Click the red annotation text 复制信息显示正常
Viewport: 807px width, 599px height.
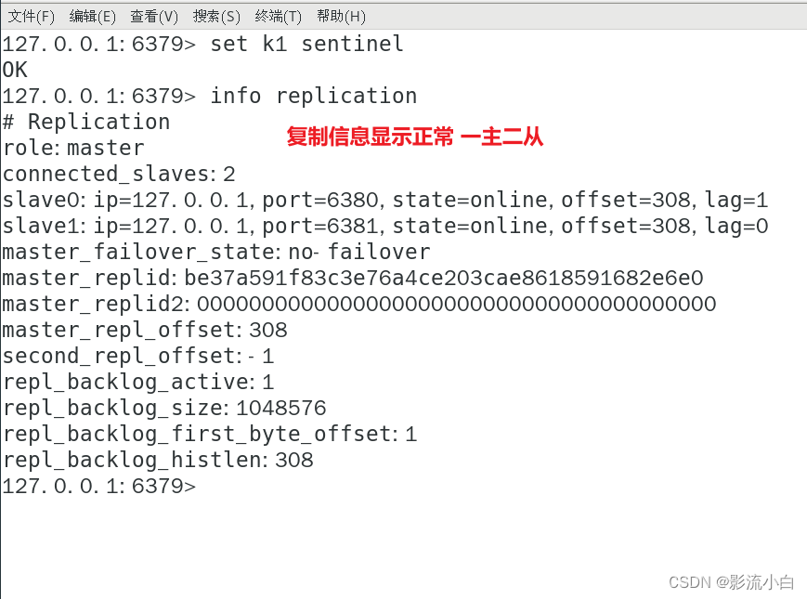[x=371, y=137]
